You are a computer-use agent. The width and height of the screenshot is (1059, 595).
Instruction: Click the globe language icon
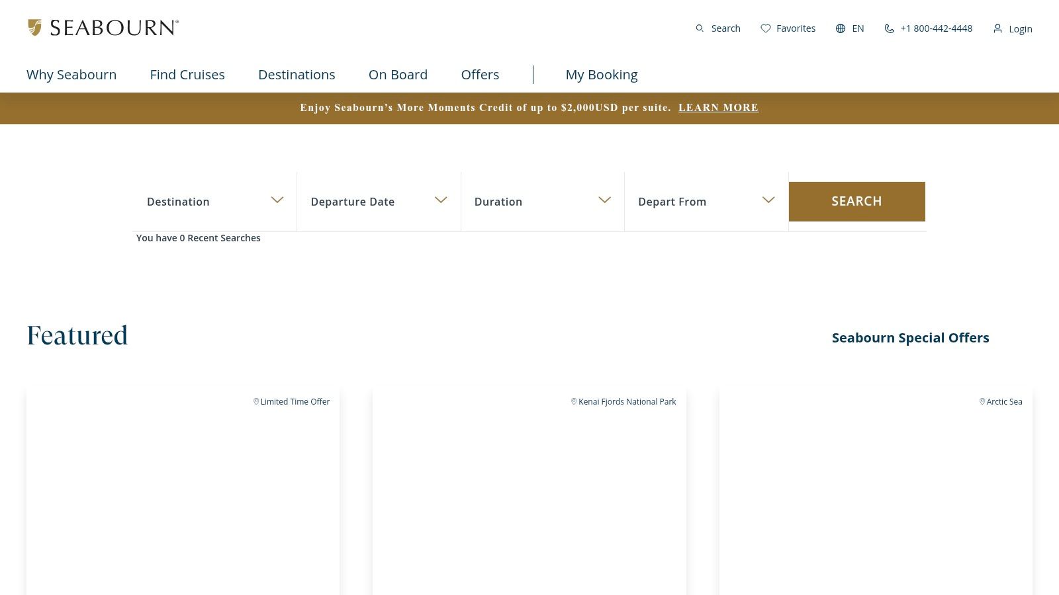(841, 28)
